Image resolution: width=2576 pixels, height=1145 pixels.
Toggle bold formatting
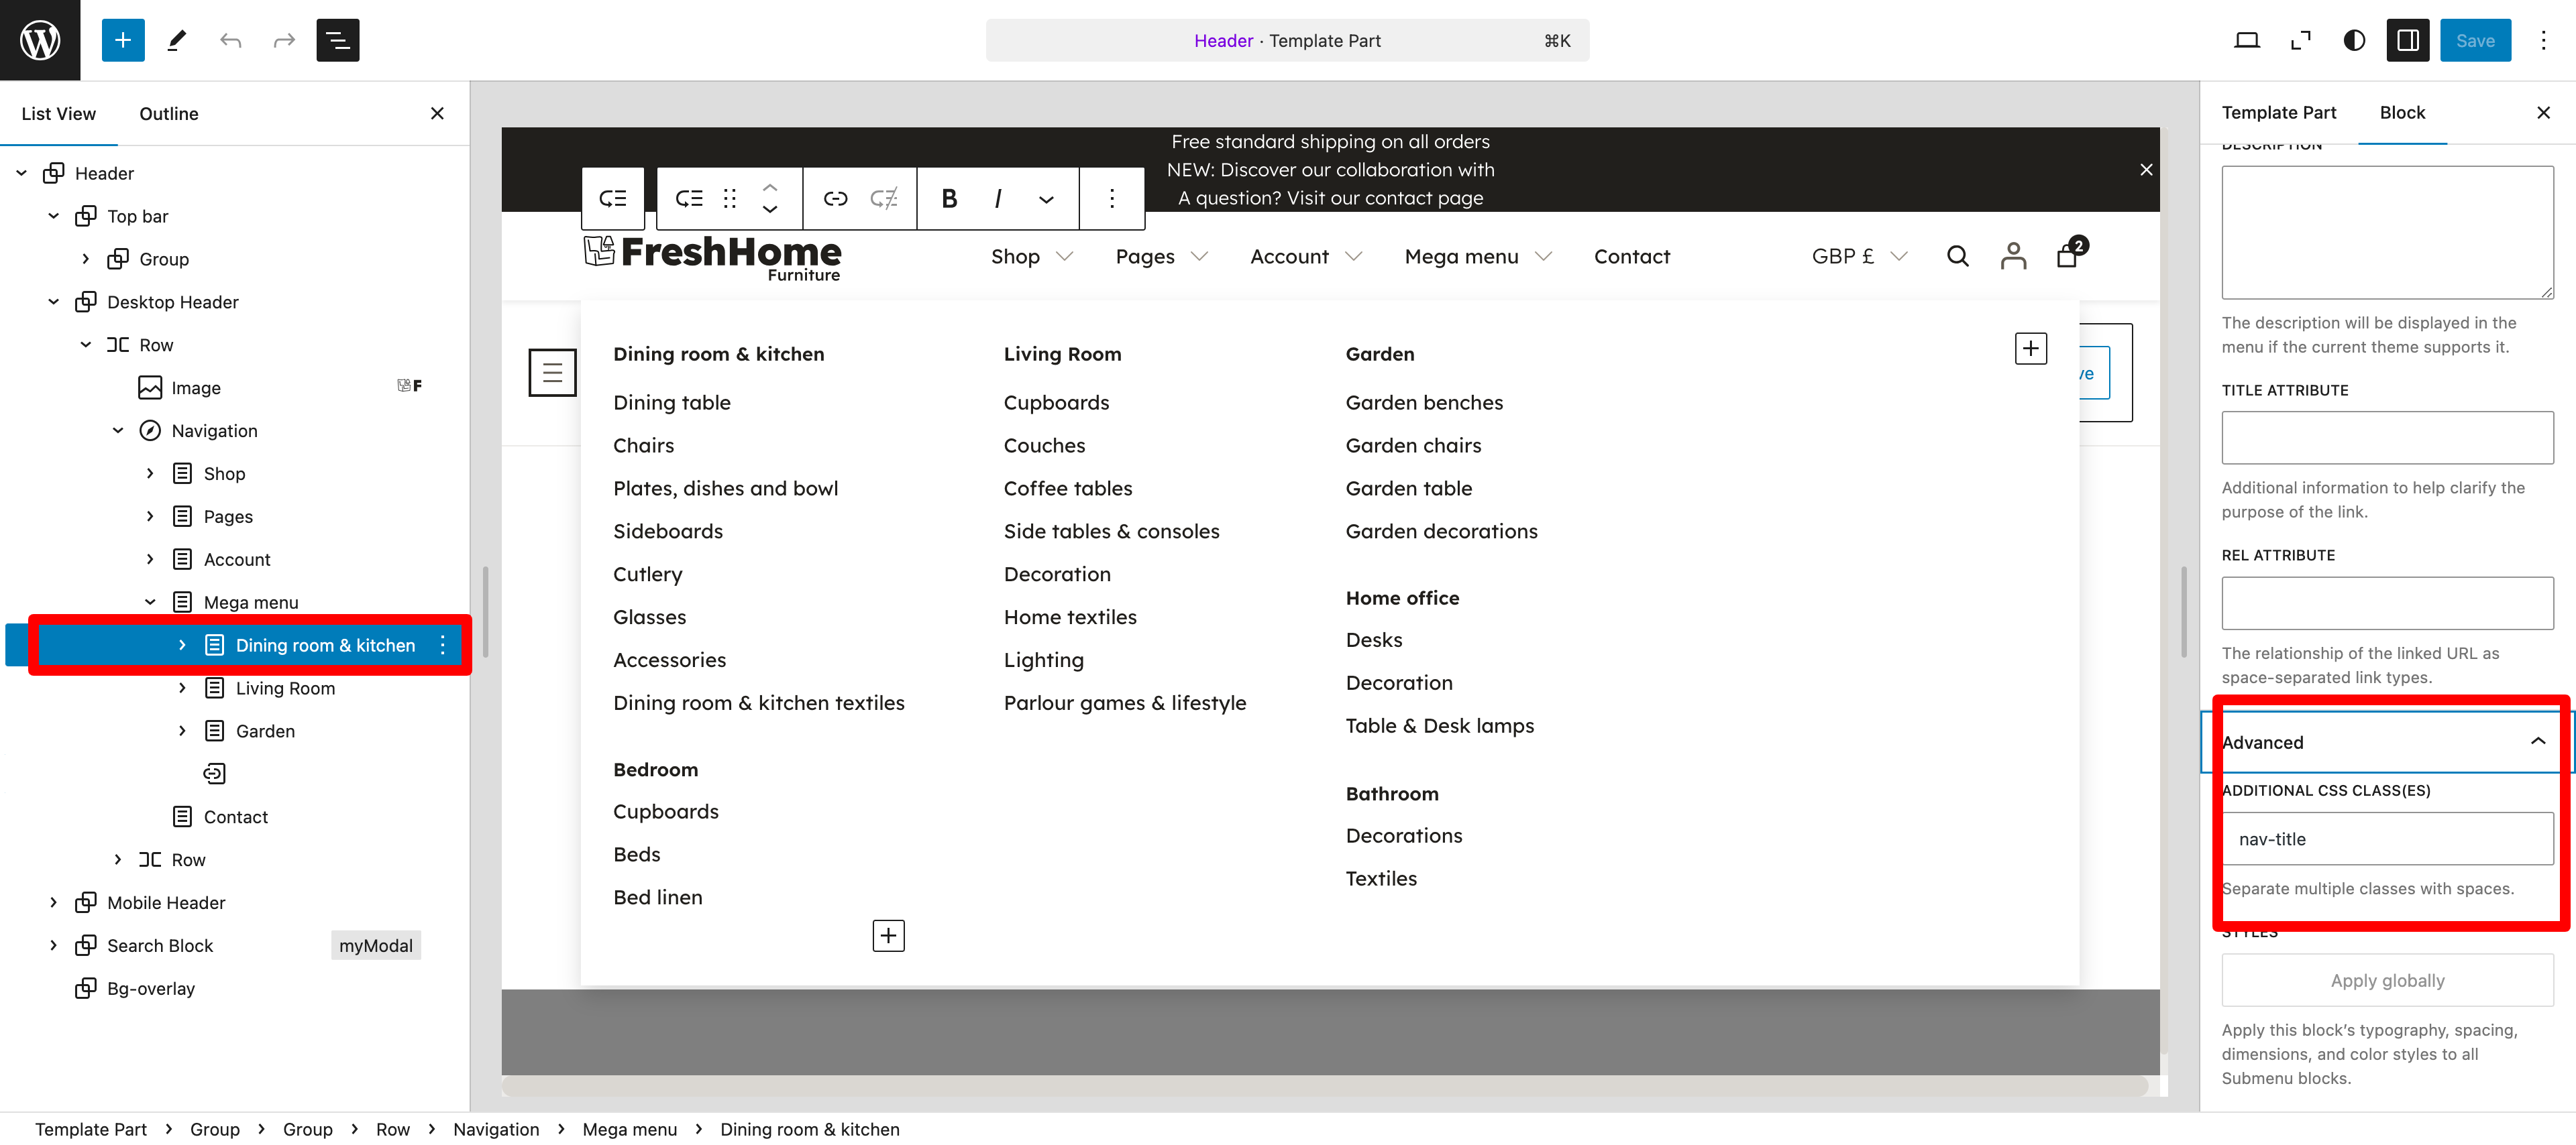tap(949, 198)
